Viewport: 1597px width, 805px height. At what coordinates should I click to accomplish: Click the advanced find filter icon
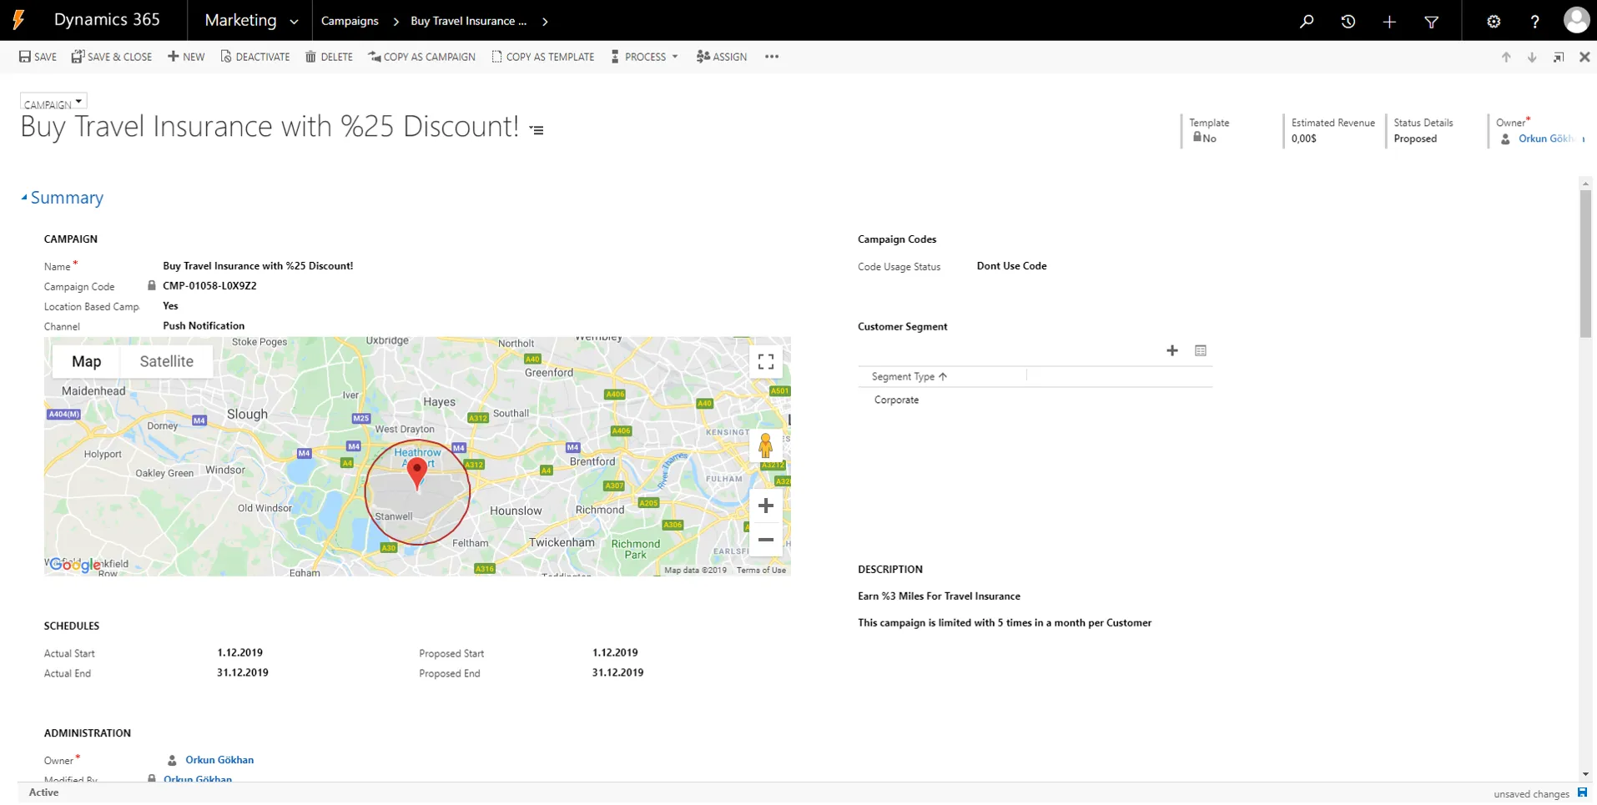(x=1432, y=22)
